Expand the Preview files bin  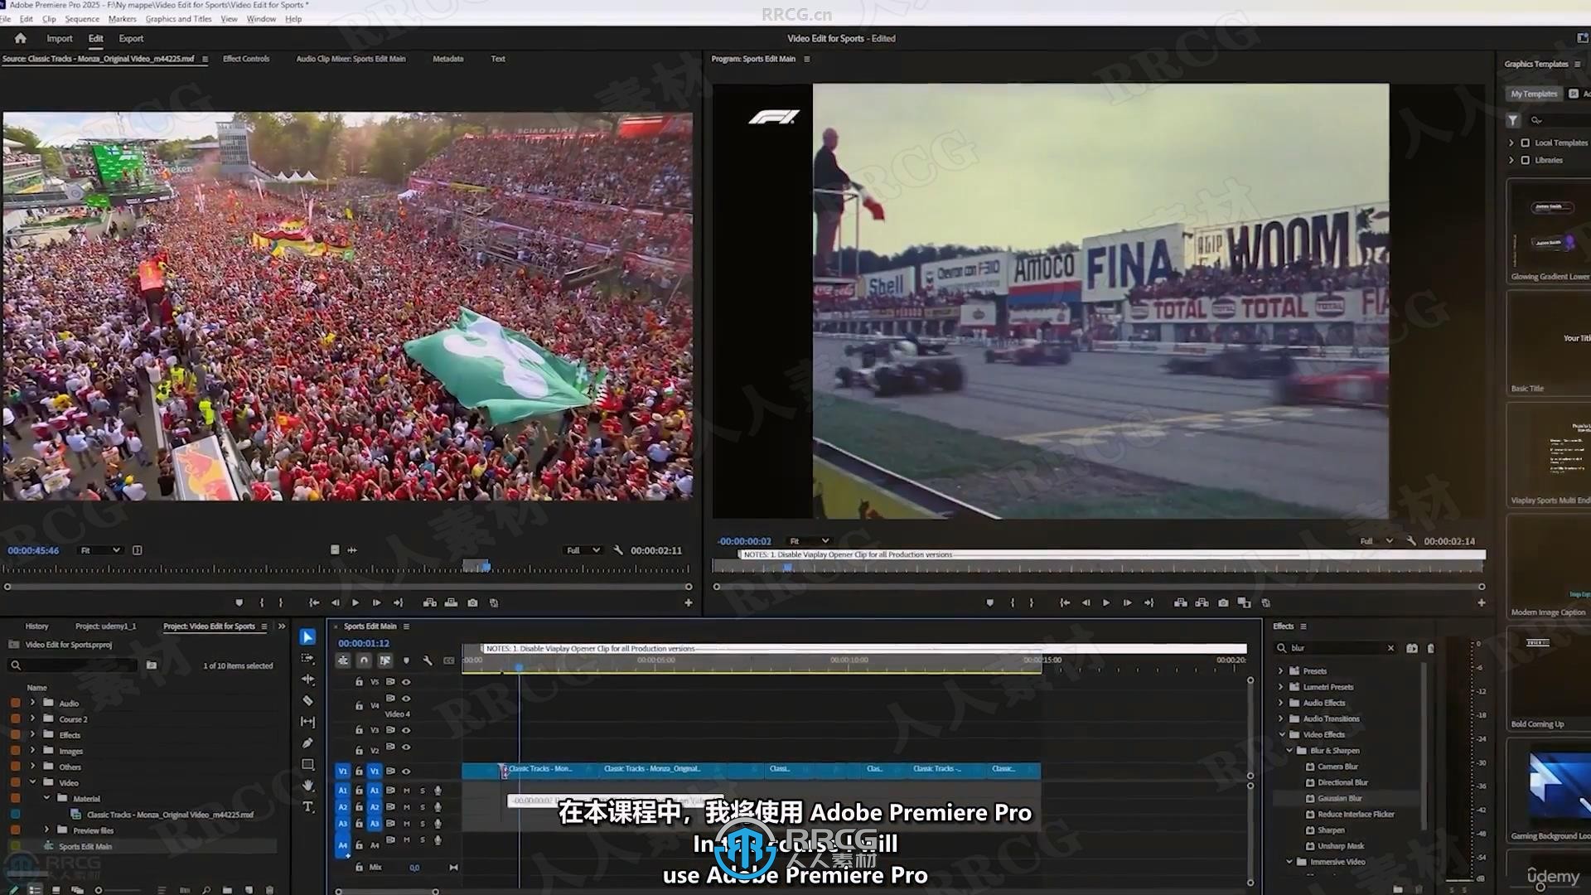[x=46, y=830]
